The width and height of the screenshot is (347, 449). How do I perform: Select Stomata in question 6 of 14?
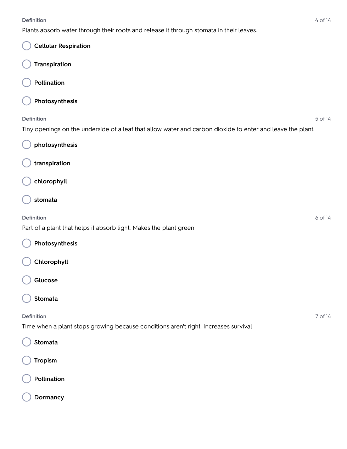[x=27, y=299]
